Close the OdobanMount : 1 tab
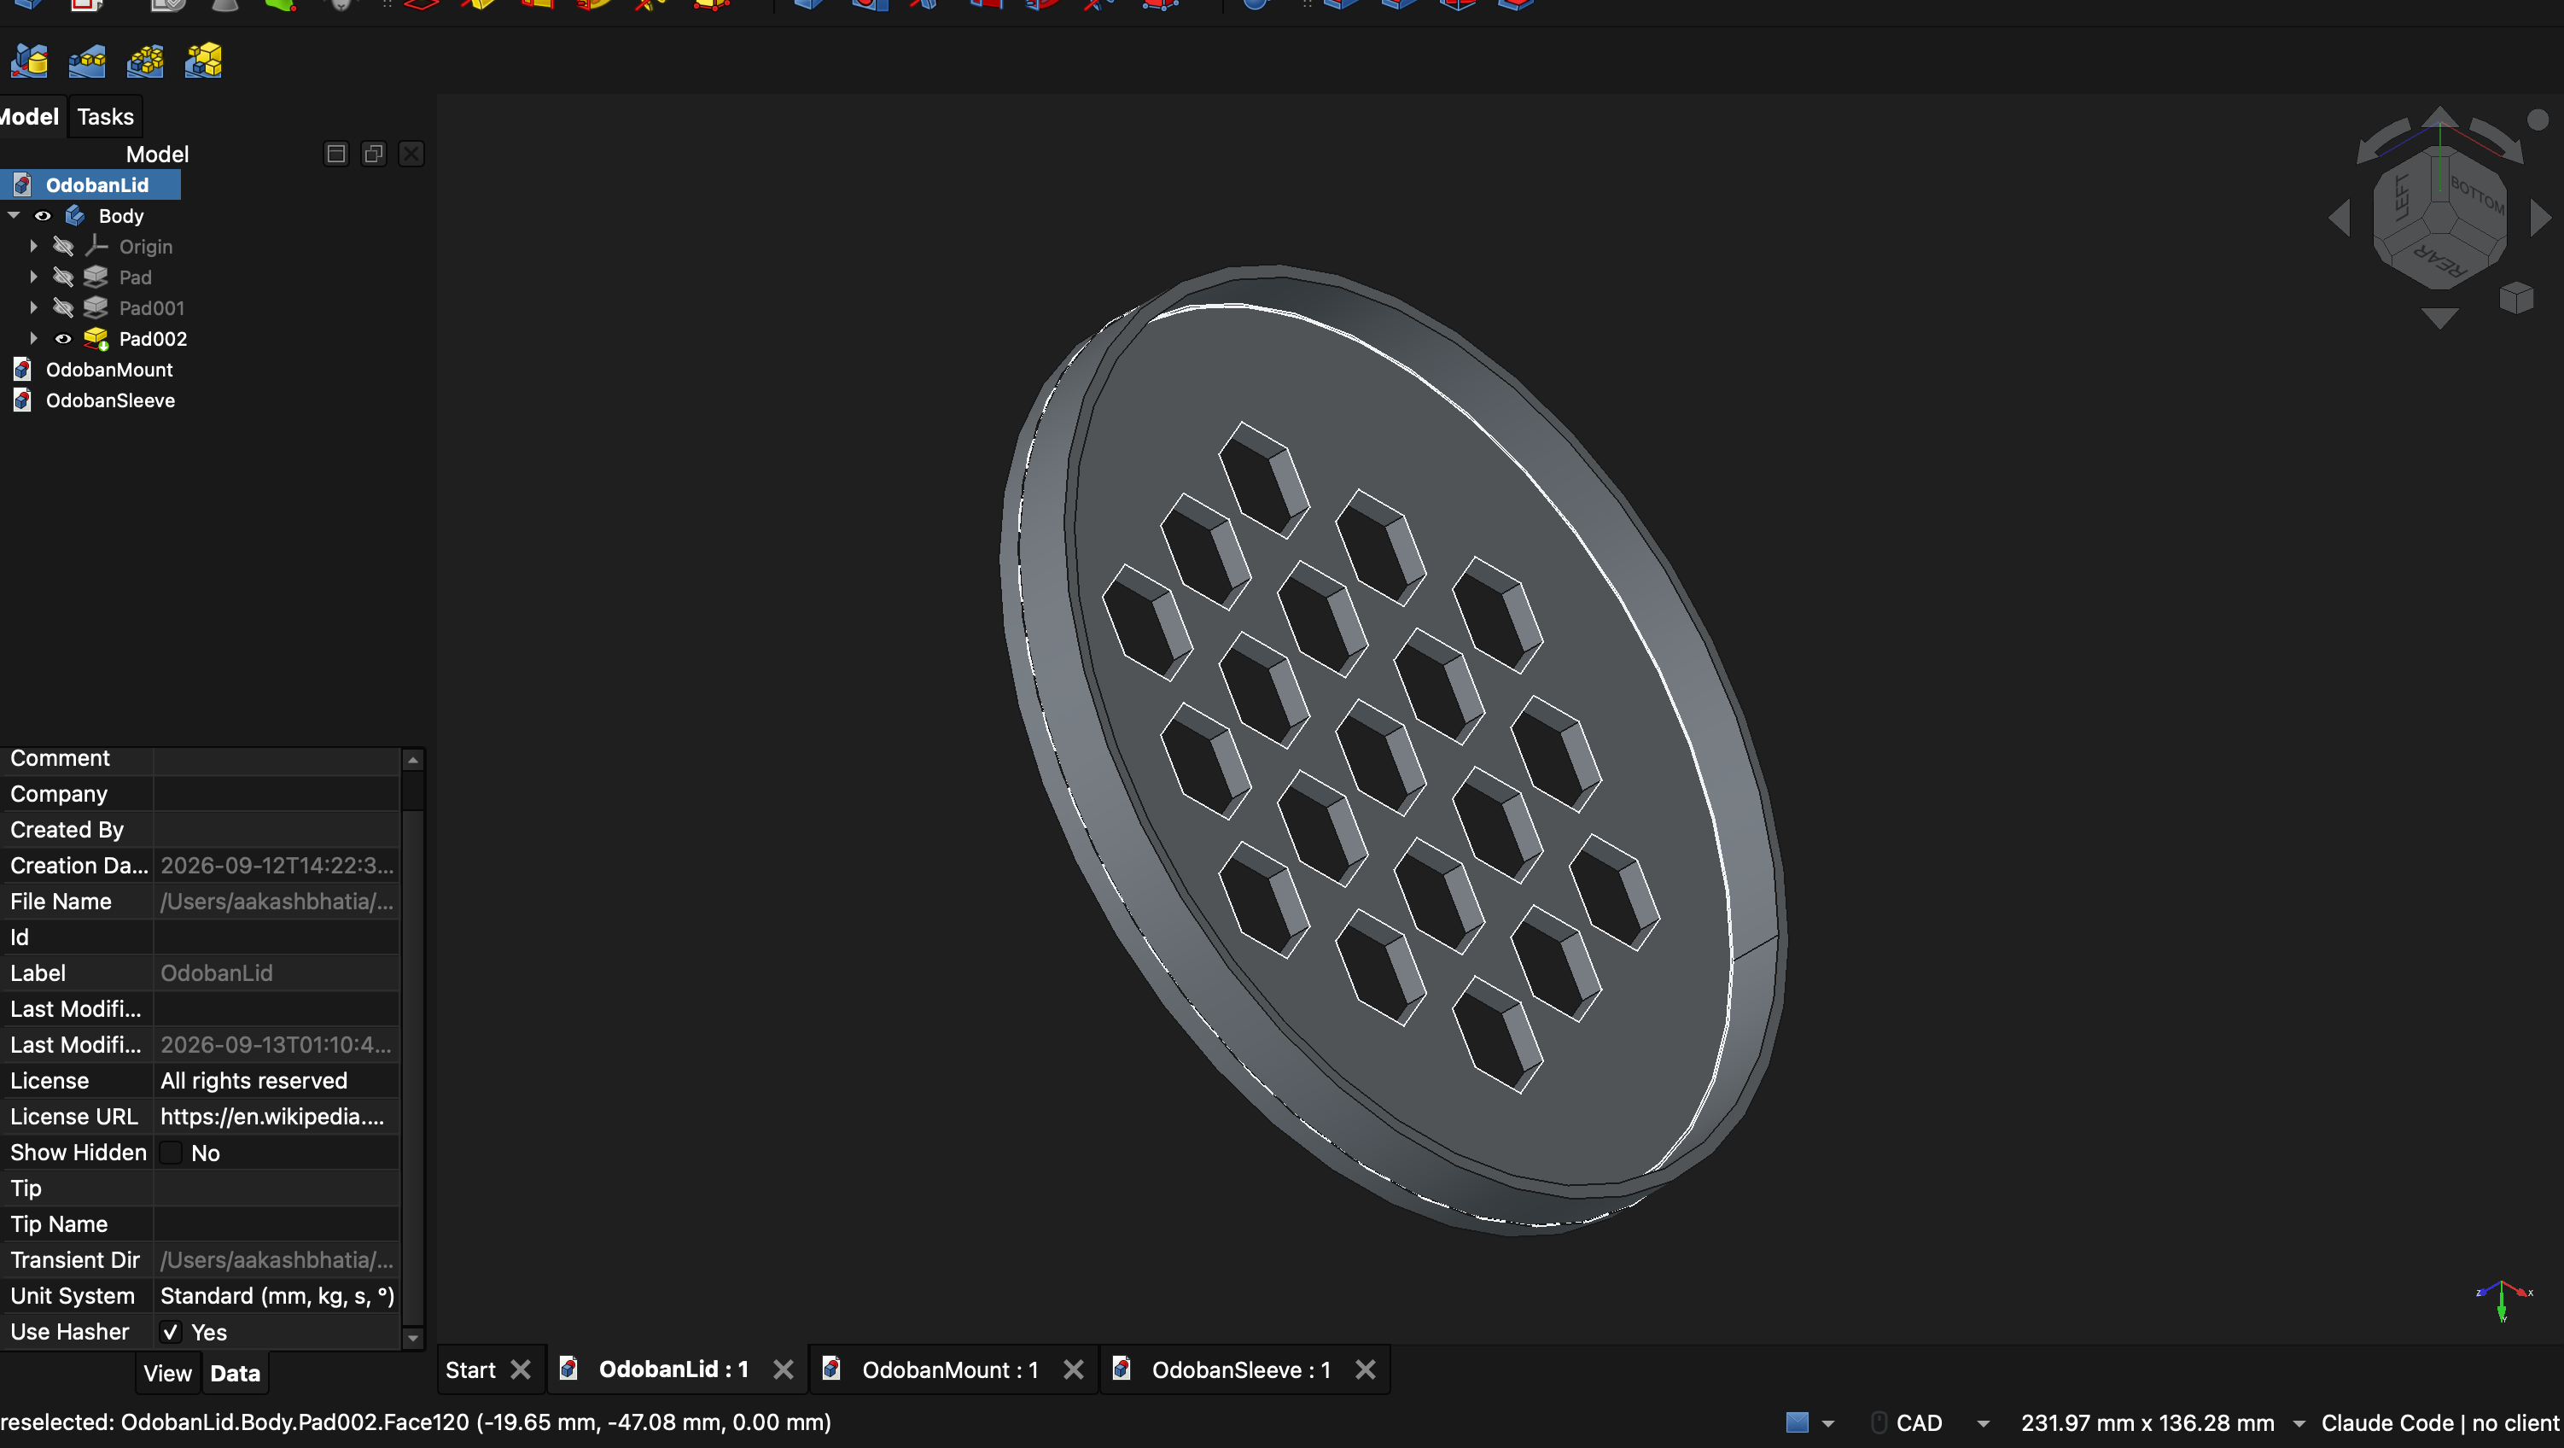 coord(1073,1370)
